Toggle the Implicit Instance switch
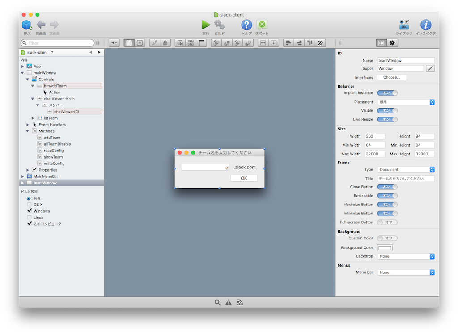 coord(387,93)
